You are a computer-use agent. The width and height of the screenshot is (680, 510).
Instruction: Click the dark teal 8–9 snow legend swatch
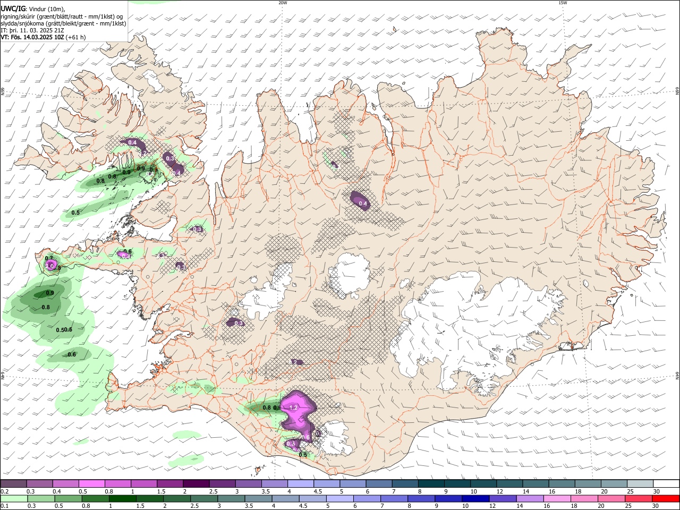(430, 483)
